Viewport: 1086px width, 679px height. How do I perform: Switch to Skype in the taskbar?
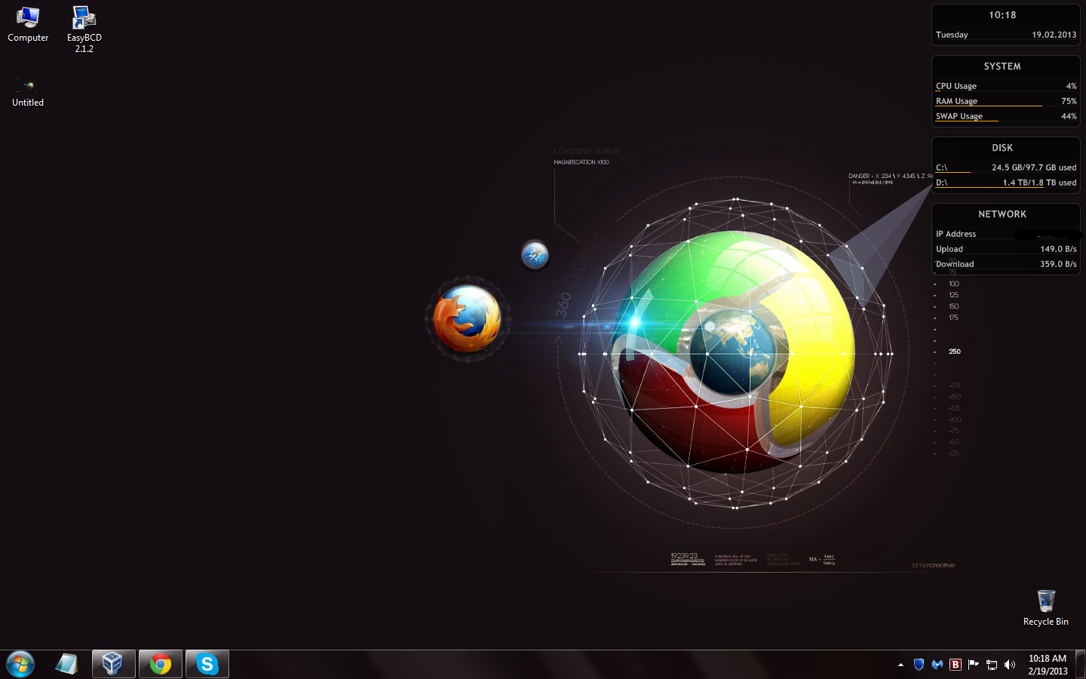coord(207,664)
